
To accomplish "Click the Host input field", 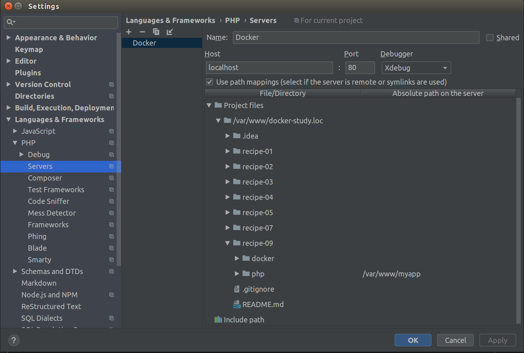I will (x=269, y=68).
